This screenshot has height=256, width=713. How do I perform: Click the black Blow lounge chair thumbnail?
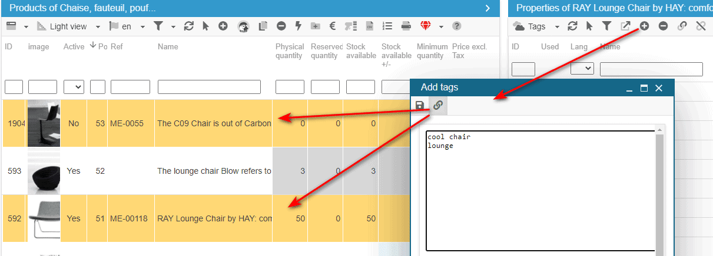tap(44, 171)
